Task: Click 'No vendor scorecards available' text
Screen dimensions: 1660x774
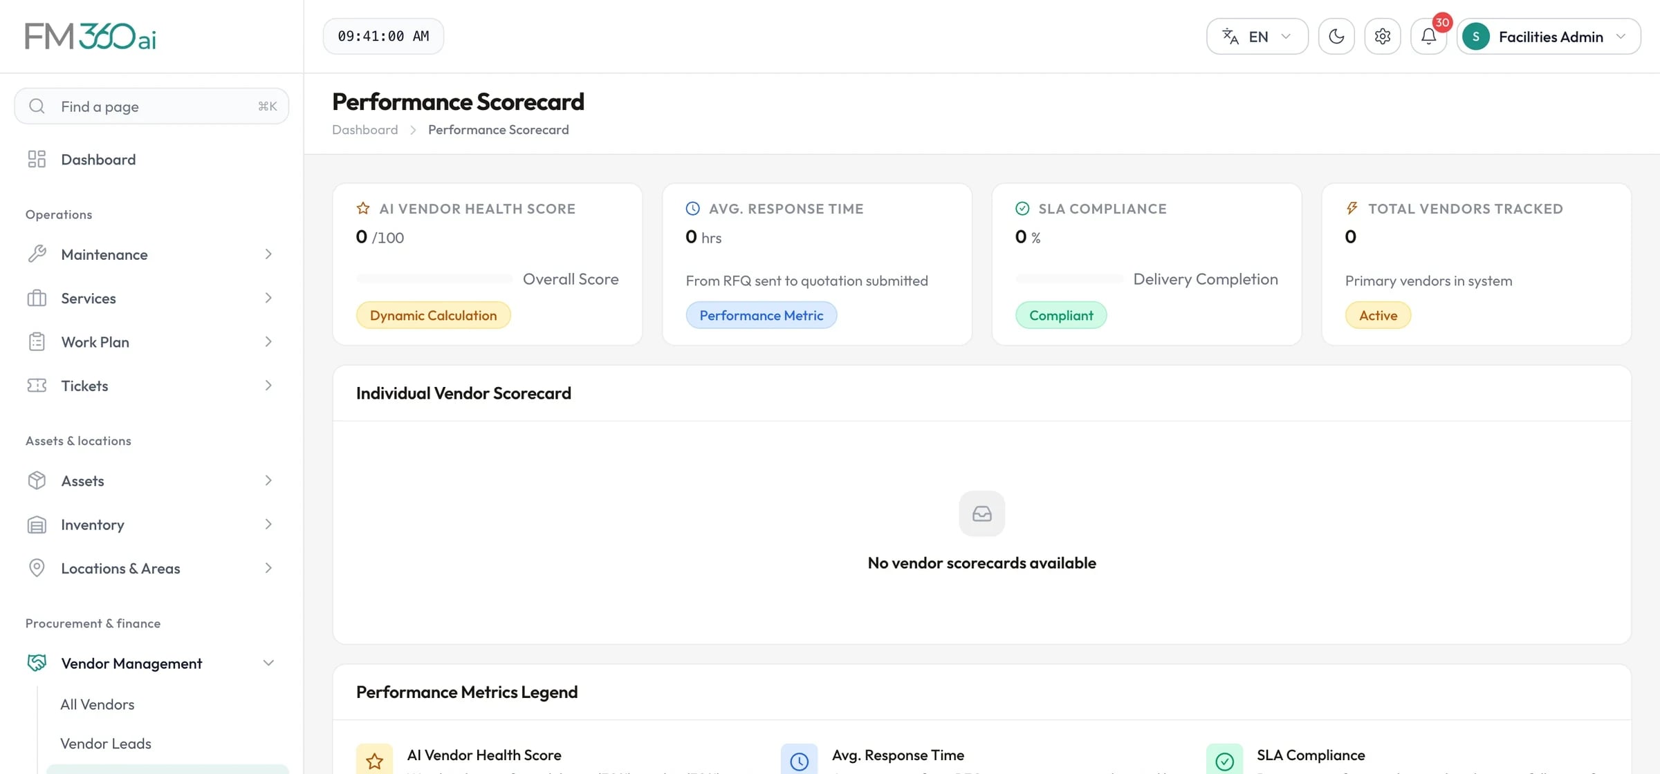Action: pyautogui.click(x=982, y=563)
